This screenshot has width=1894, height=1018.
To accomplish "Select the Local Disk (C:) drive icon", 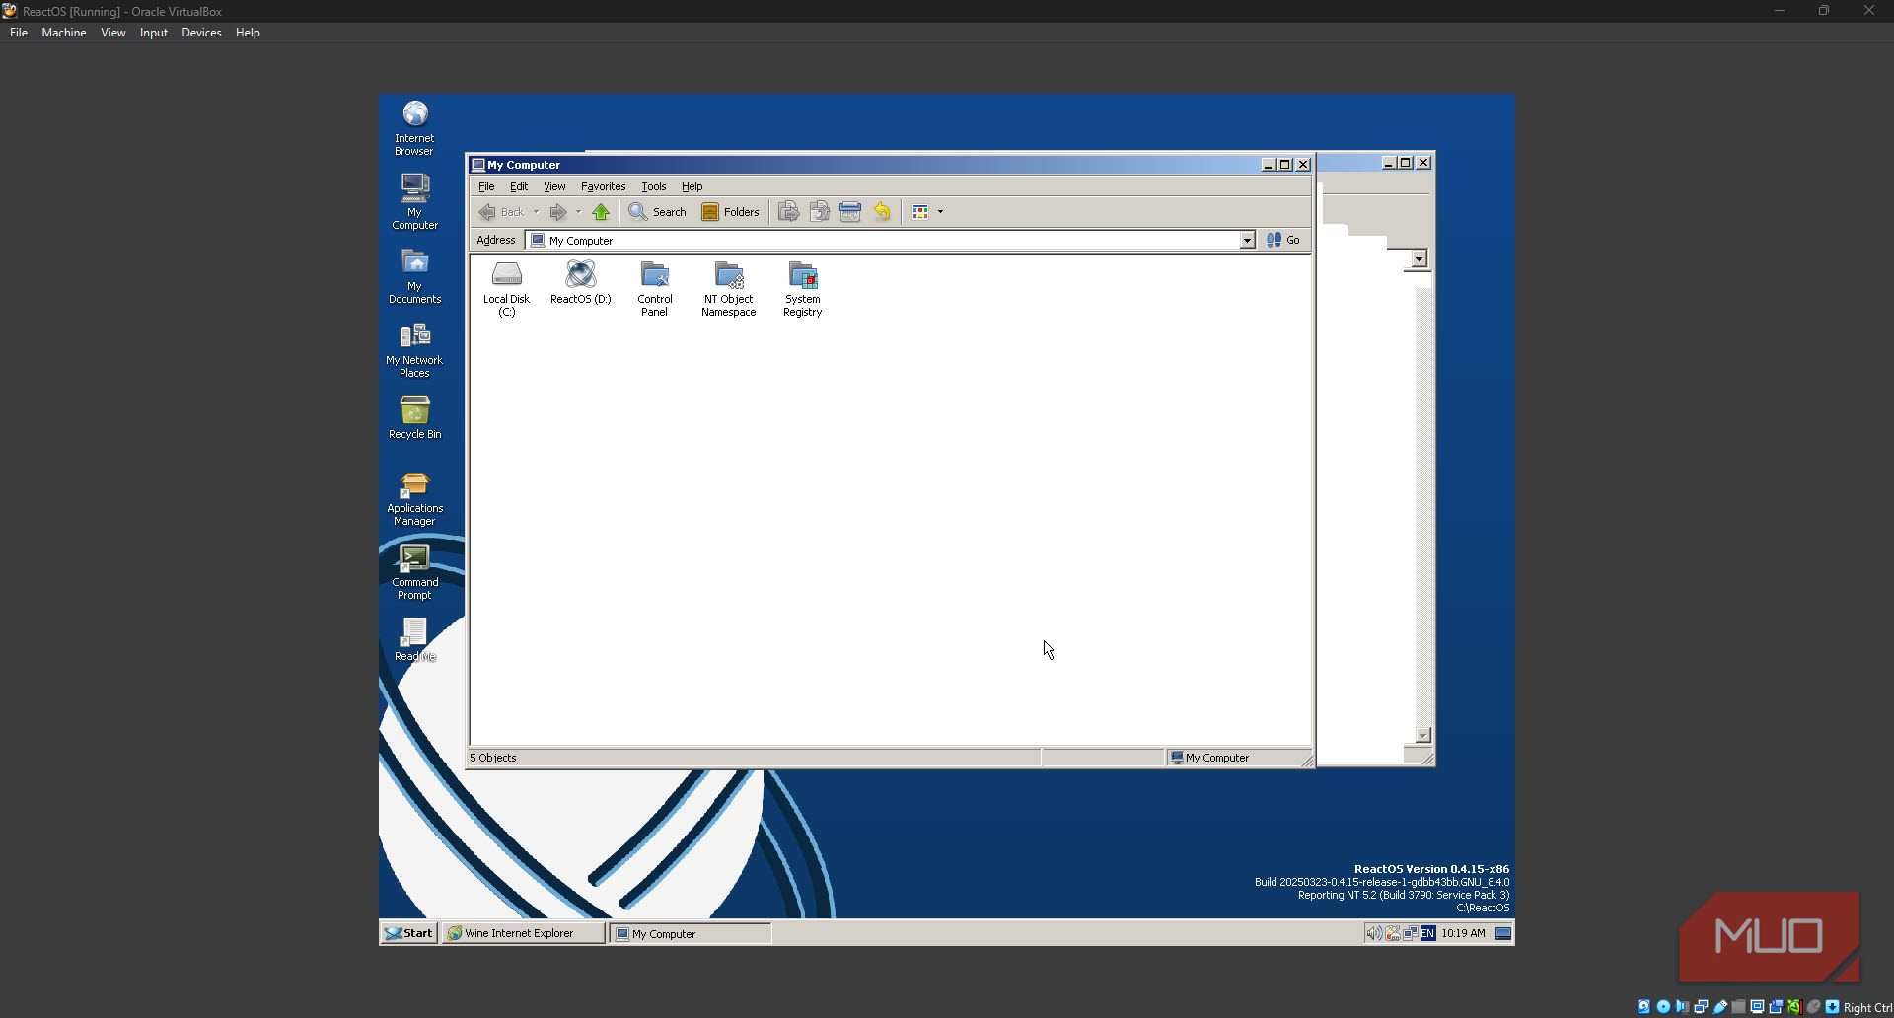I will [506, 288].
